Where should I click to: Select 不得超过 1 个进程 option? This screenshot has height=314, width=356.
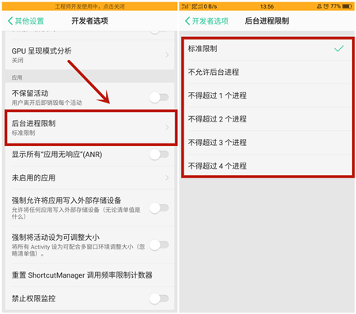click(x=267, y=95)
